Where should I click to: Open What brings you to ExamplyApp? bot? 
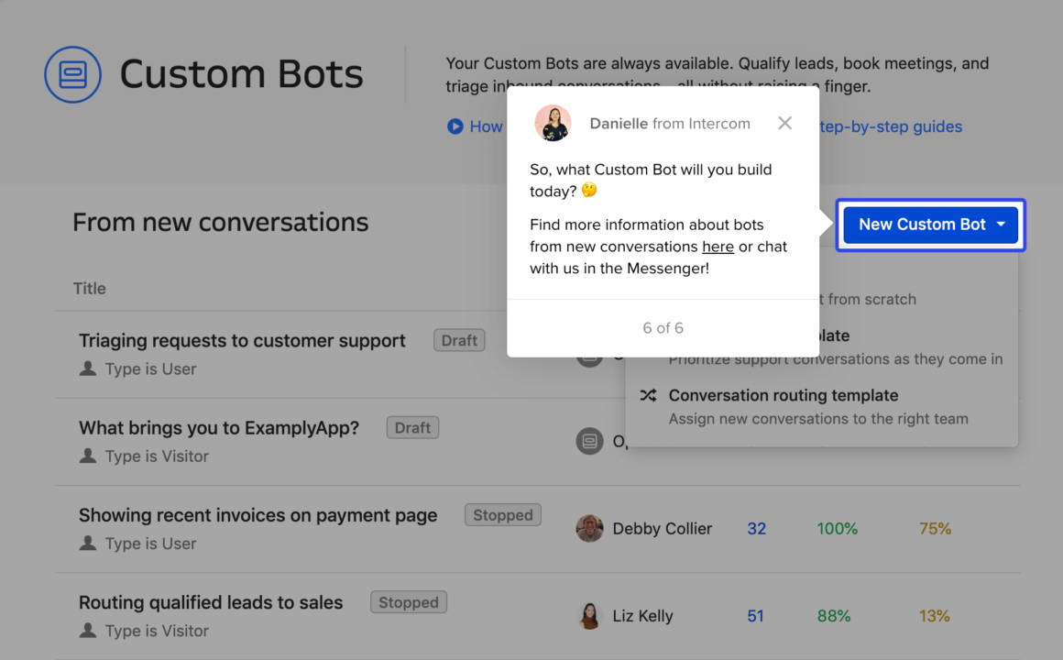click(219, 428)
